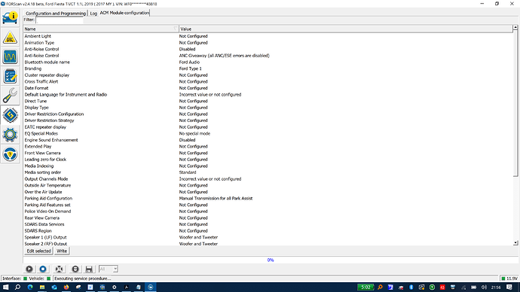This screenshot has height=292, width=520.
Task: Select Anti-Noise Control row with ANC Giveaway
Action: 268,56
